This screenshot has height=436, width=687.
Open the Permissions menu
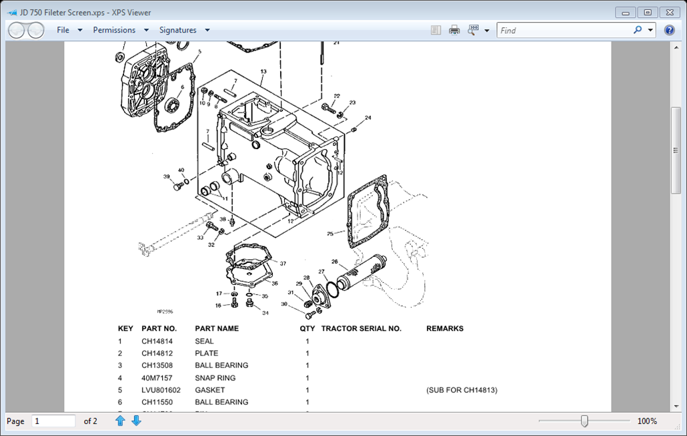click(114, 30)
